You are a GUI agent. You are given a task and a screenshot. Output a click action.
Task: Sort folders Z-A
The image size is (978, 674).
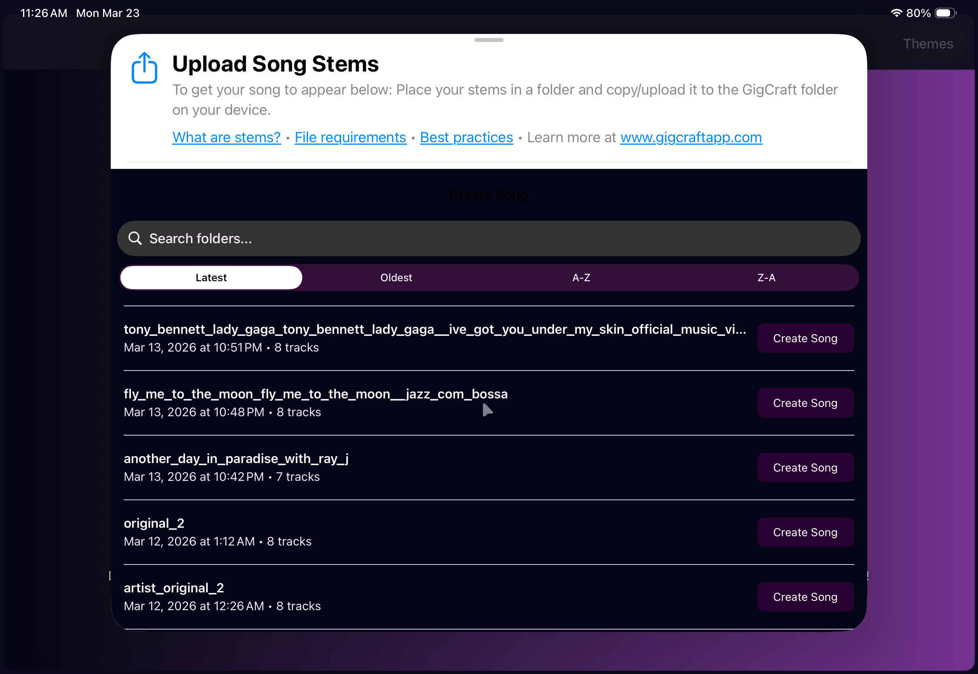coord(766,278)
